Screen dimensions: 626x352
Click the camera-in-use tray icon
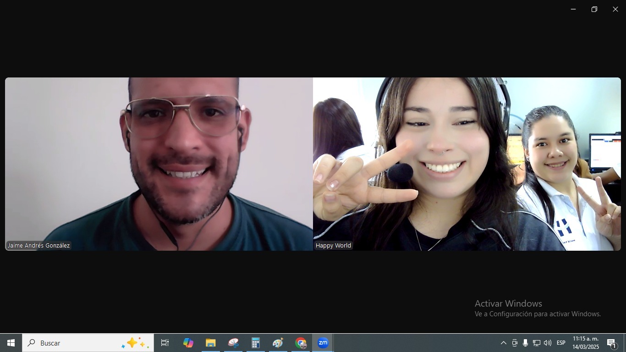[x=515, y=343]
